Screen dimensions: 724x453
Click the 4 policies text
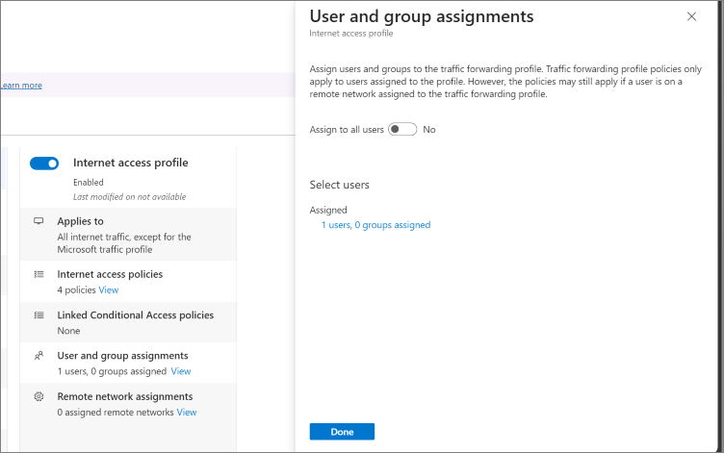(x=77, y=289)
